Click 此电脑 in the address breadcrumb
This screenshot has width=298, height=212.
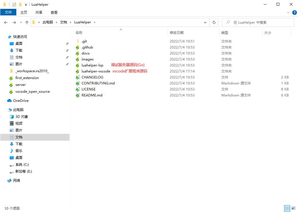48,22
